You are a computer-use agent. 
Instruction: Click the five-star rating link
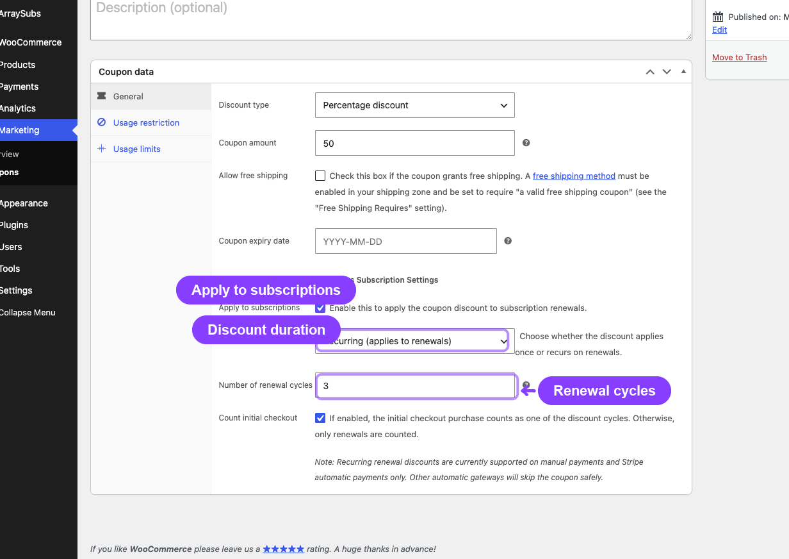283,549
